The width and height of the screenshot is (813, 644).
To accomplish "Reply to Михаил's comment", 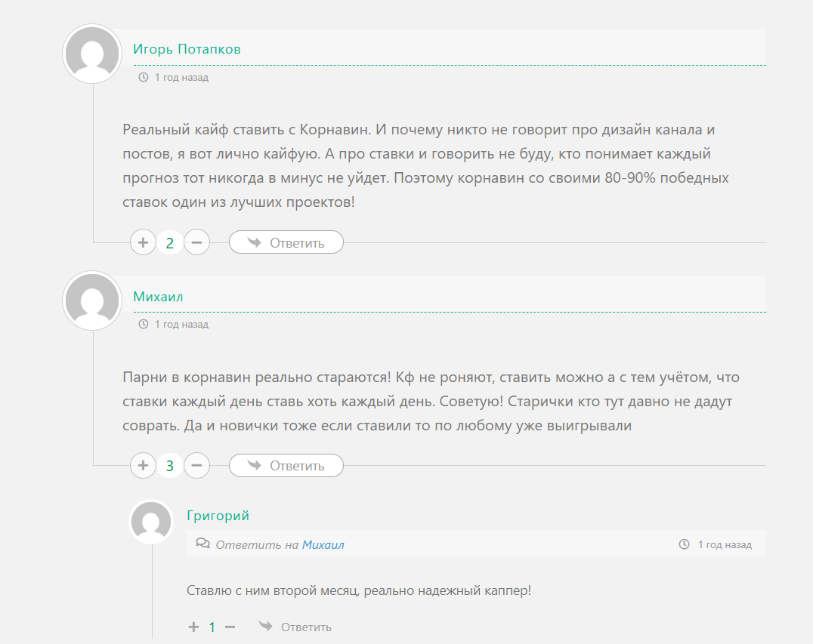I will coord(286,466).
